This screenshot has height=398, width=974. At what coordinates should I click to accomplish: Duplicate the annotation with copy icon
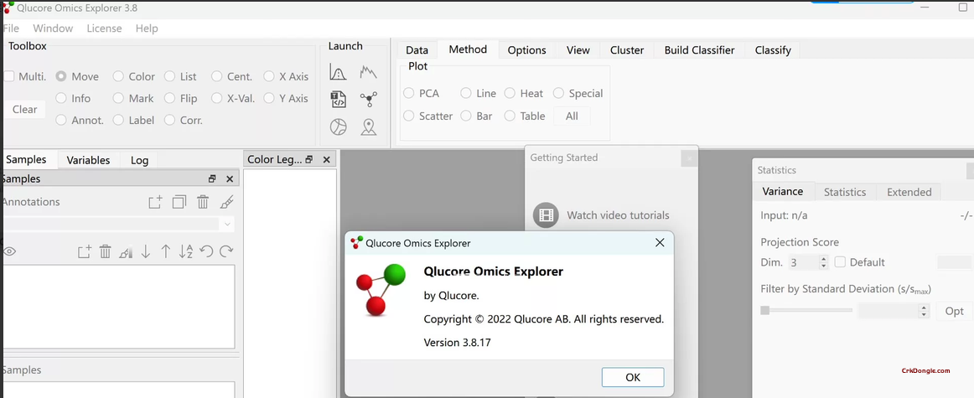(x=179, y=202)
